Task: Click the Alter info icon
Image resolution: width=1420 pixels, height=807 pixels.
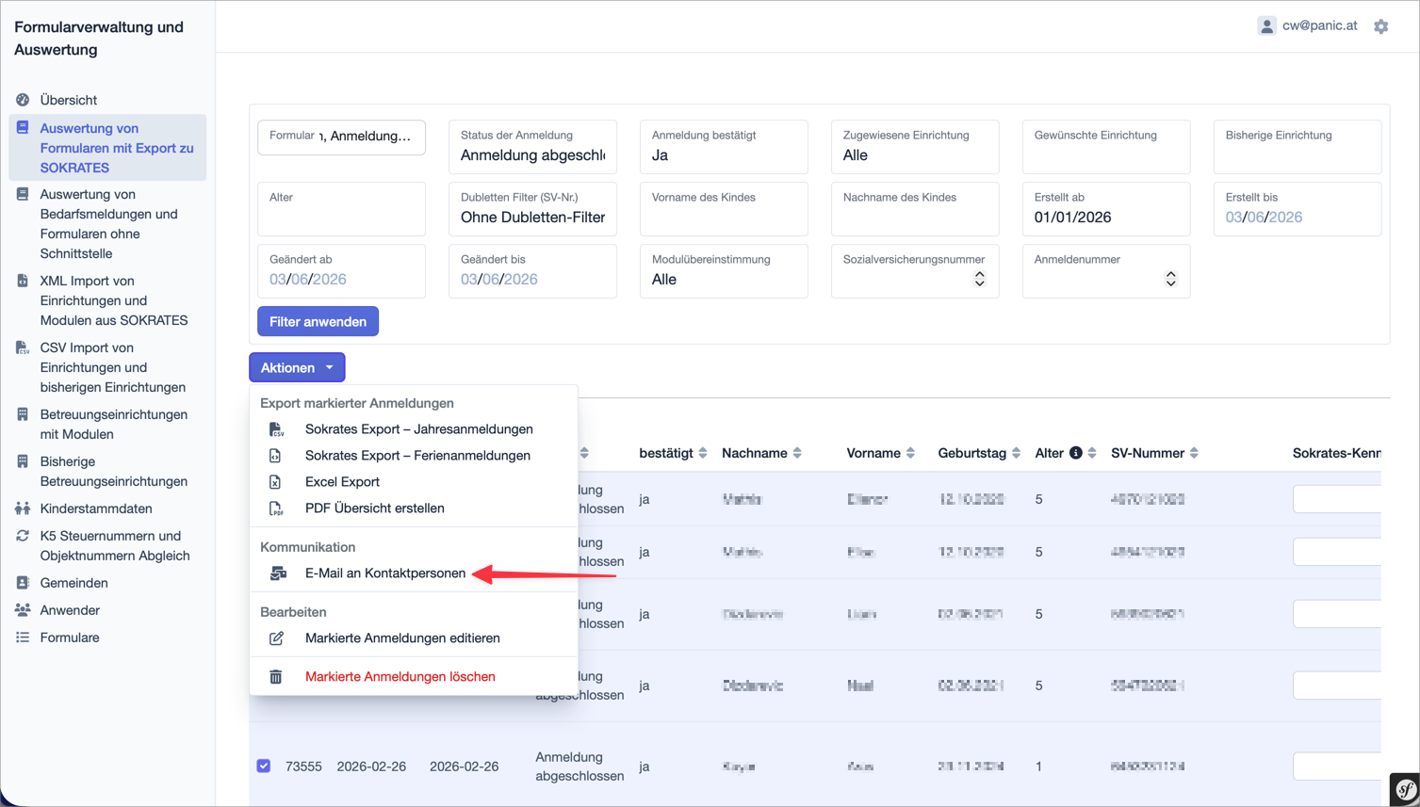Action: coord(1075,453)
